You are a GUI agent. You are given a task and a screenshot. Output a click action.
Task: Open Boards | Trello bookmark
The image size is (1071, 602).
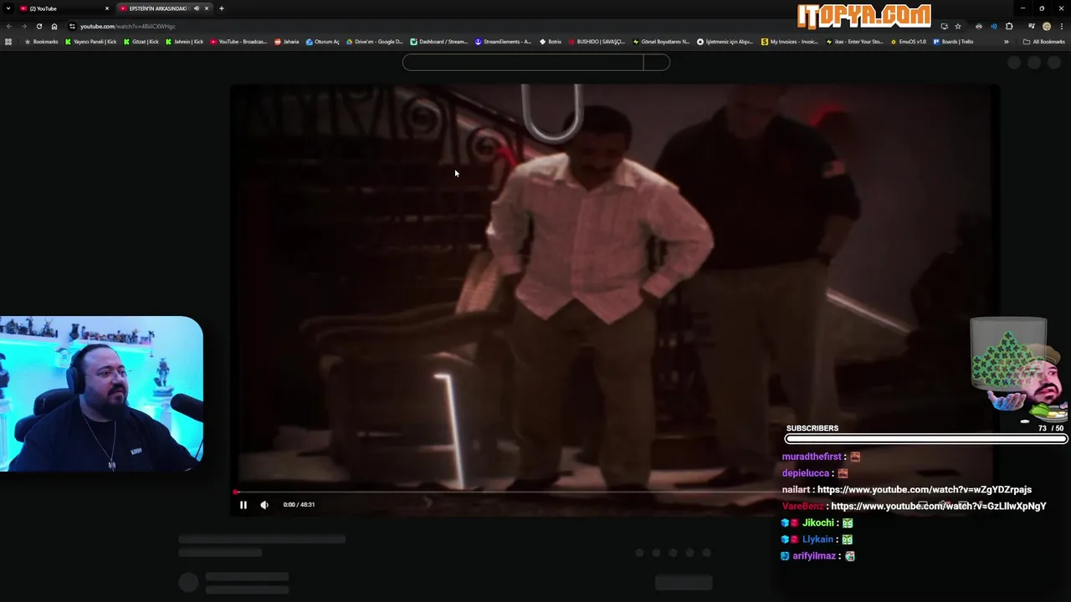[952, 41]
